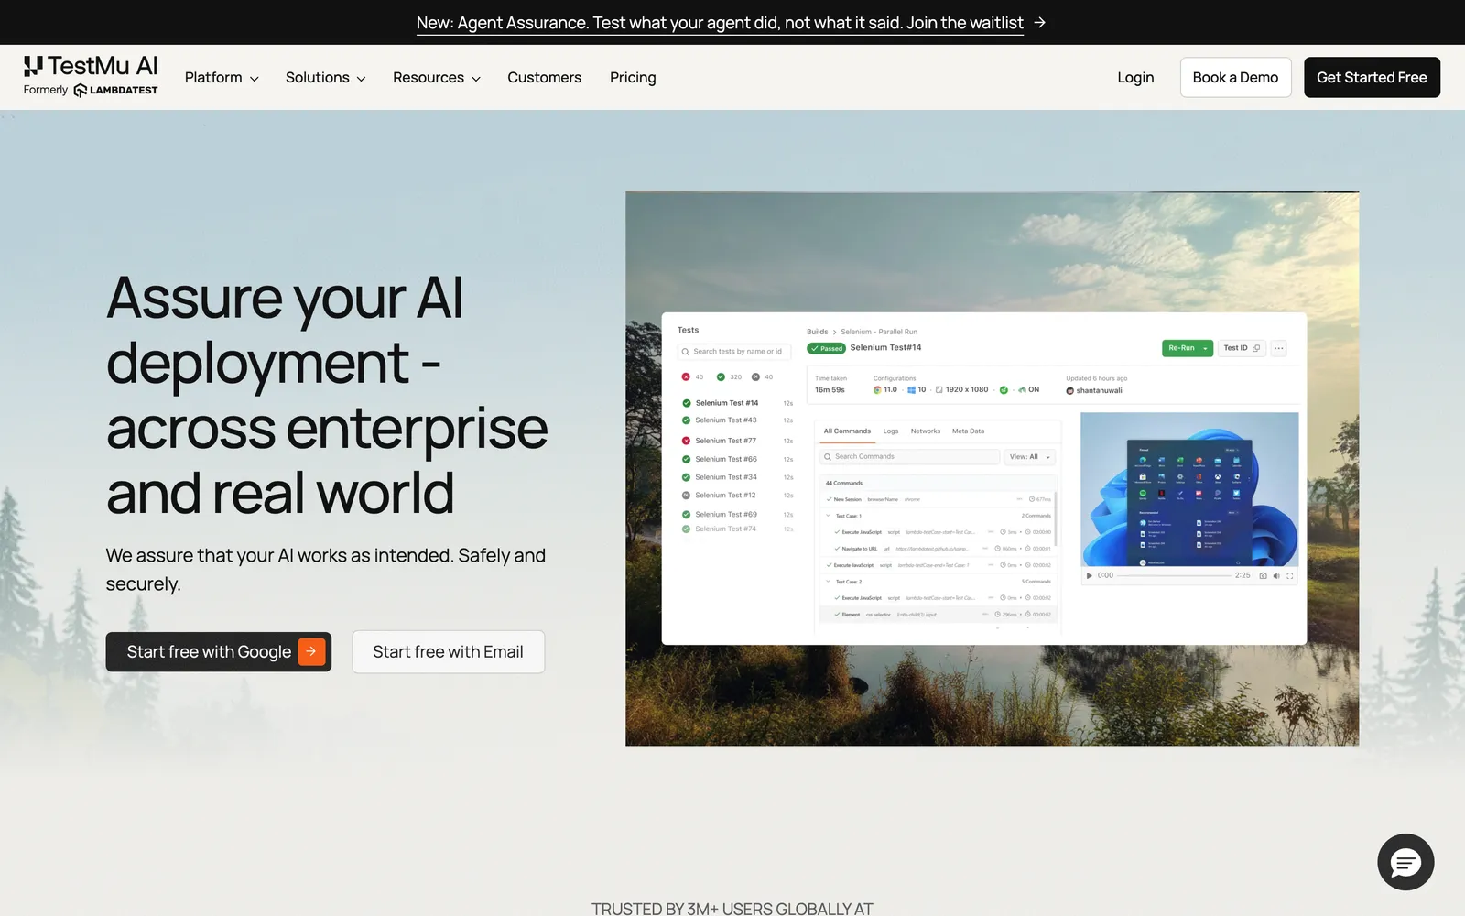
Task: Click the Login link
Action: coord(1135,78)
